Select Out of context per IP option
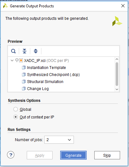 [x=16, y=117]
